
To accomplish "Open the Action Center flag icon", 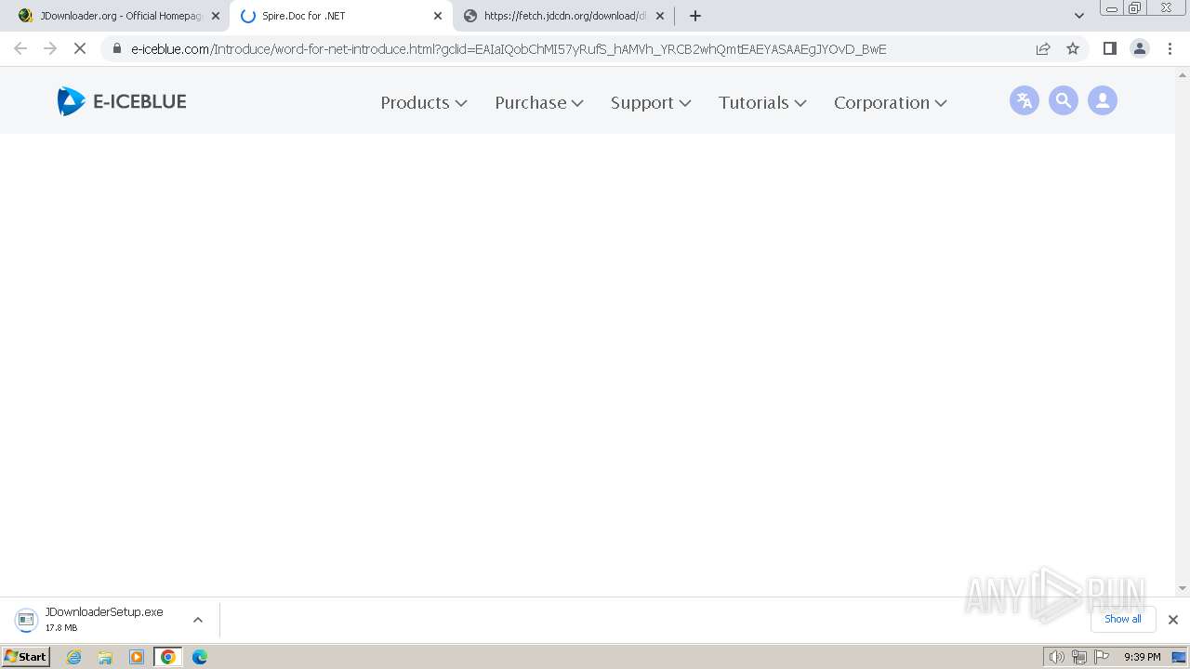I will 1102,657.
